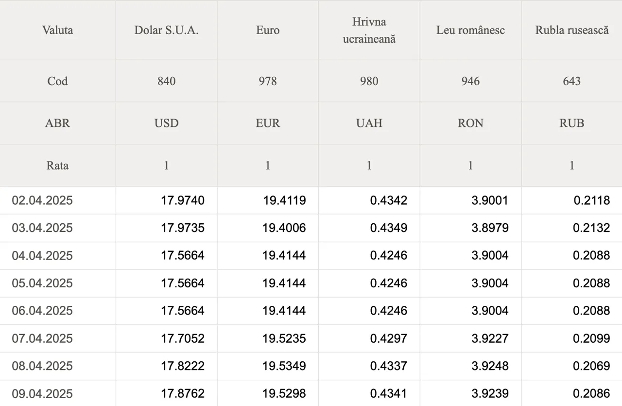Select RUB rate 0.2069
Screen dimensions: 622x406
[x=591, y=366]
